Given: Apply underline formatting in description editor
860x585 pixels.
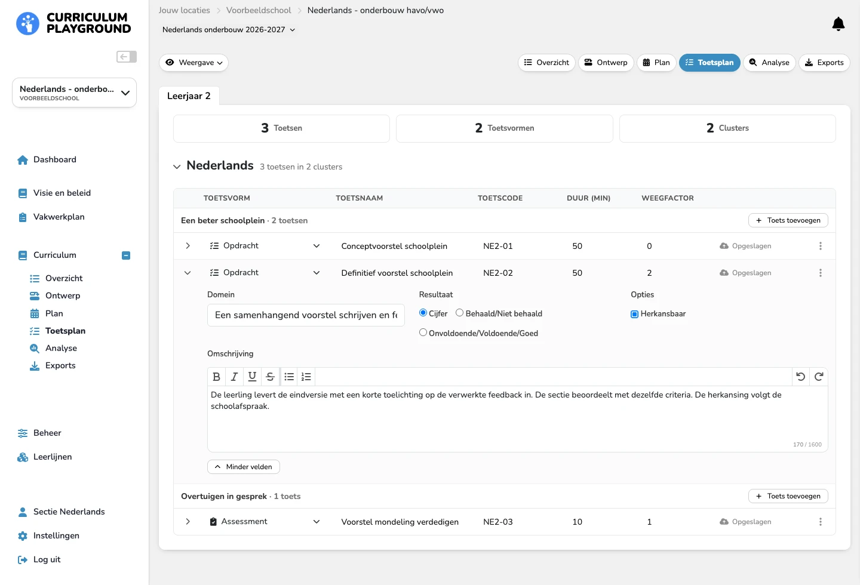Looking at the screenshot, I should tap(252, 377).
